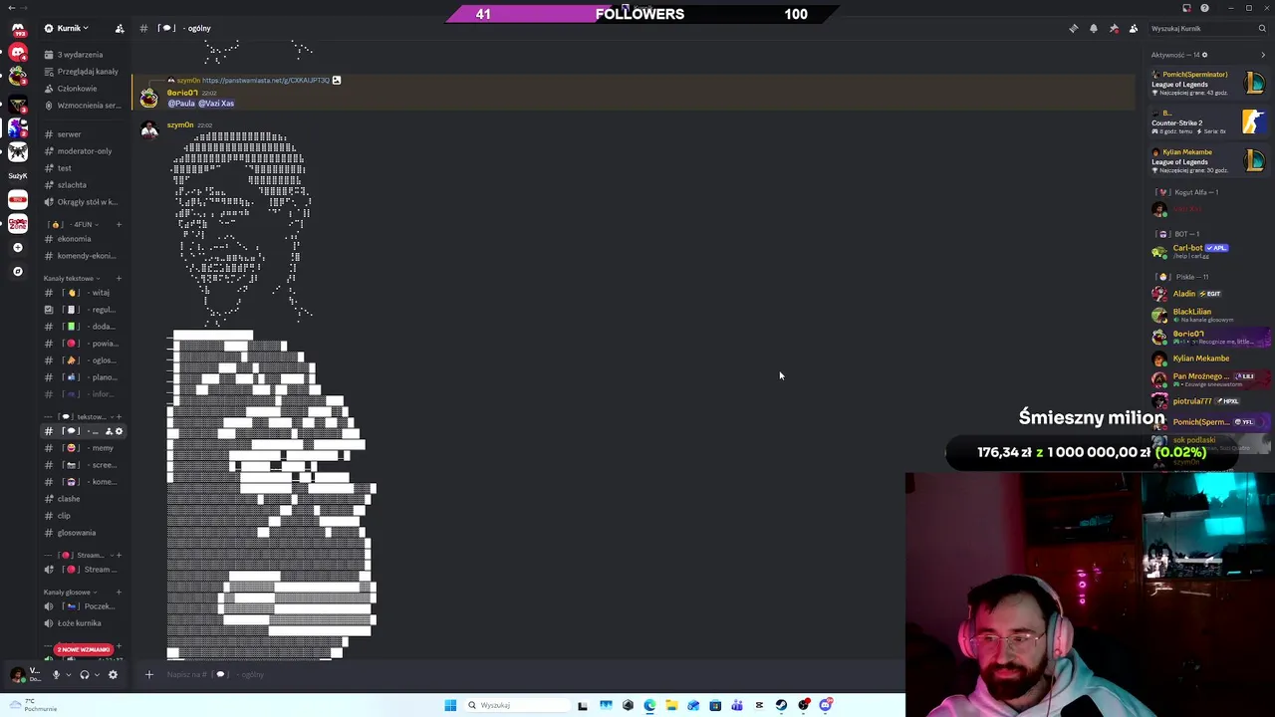Open Aladin member profile
The image size is (1275, 717).
(x=1208, y=294)
